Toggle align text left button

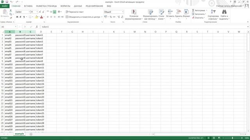(48, 17)
